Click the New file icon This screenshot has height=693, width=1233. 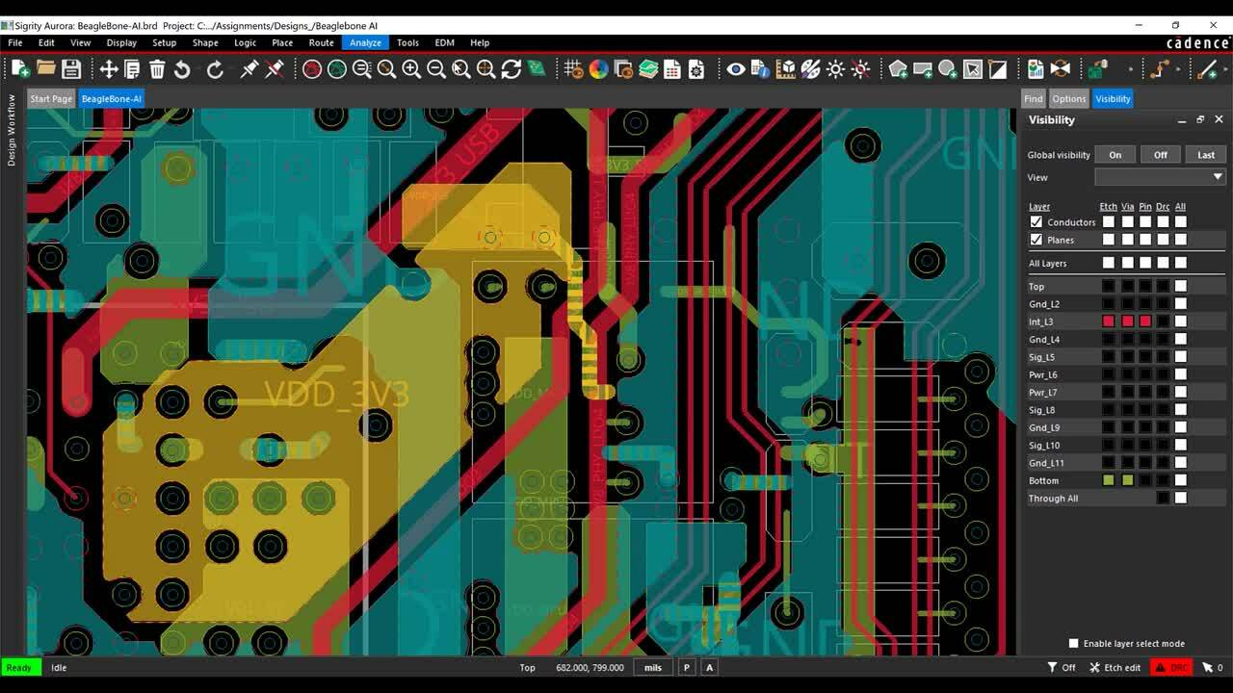point(20,68)
